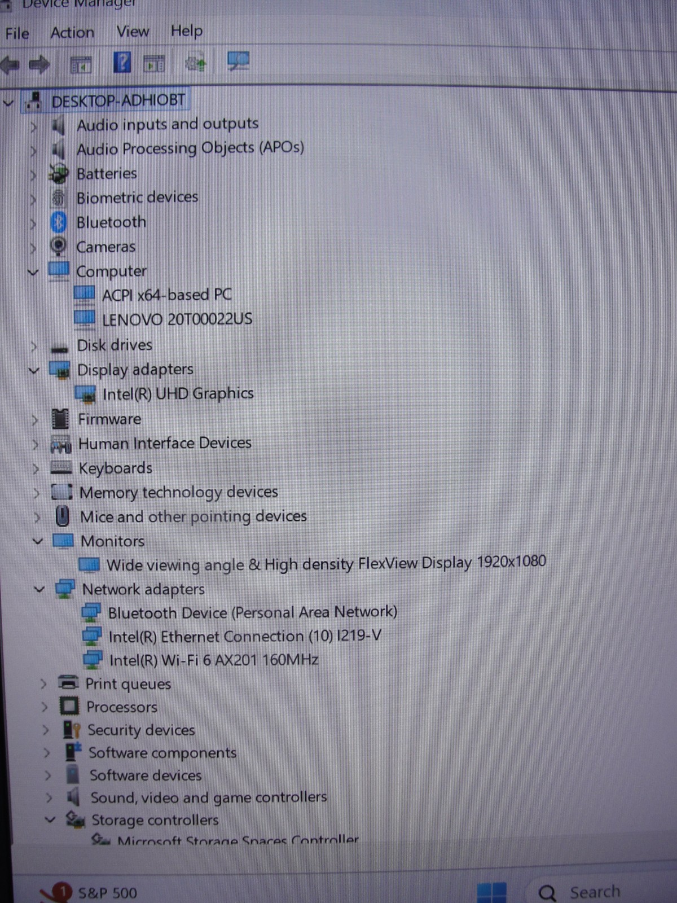Click the Biometric devices fingerprint icon
Screen dimensions: 677x903
tap(58, 198)
